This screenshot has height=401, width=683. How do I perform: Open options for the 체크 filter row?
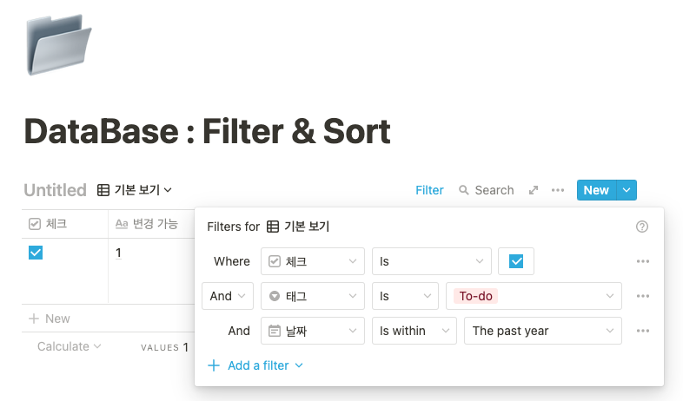tap(643, 261)
